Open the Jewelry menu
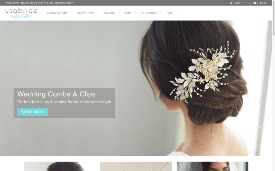The width and height of the screenshot is (275, 171). [109, 13]
